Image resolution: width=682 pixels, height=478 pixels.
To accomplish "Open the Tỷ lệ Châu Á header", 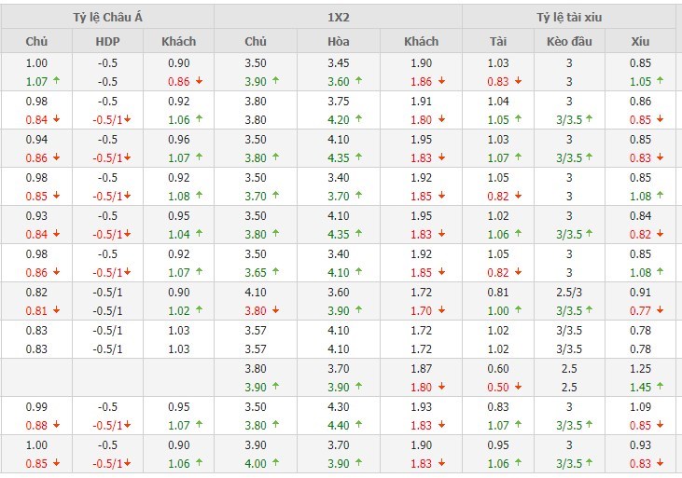I will point(107,17).
